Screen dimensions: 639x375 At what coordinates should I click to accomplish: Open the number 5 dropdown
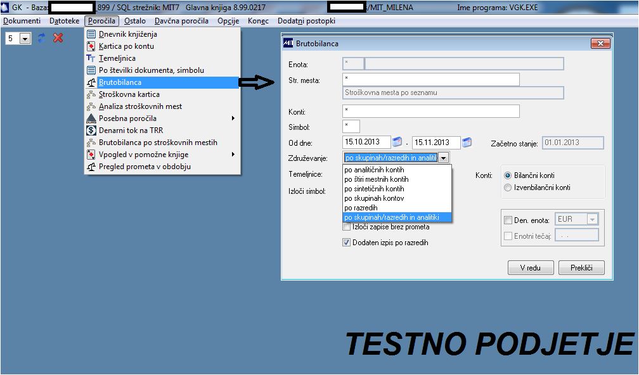(25, 39)
